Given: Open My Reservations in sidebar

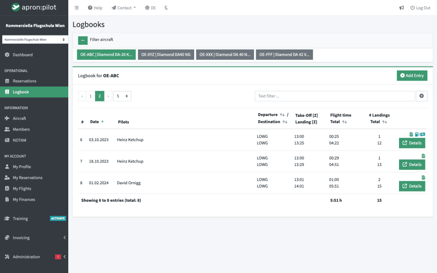Looking at the screenshot, I should pos(34,178).
